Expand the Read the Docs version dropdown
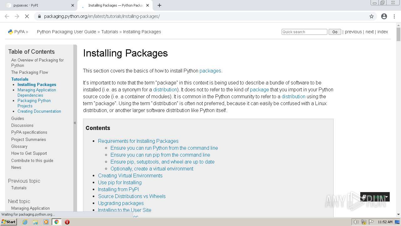 point(375,197)
